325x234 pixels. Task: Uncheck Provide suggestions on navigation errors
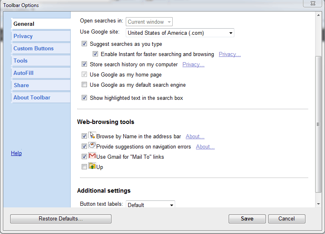[x=84, y=146]
